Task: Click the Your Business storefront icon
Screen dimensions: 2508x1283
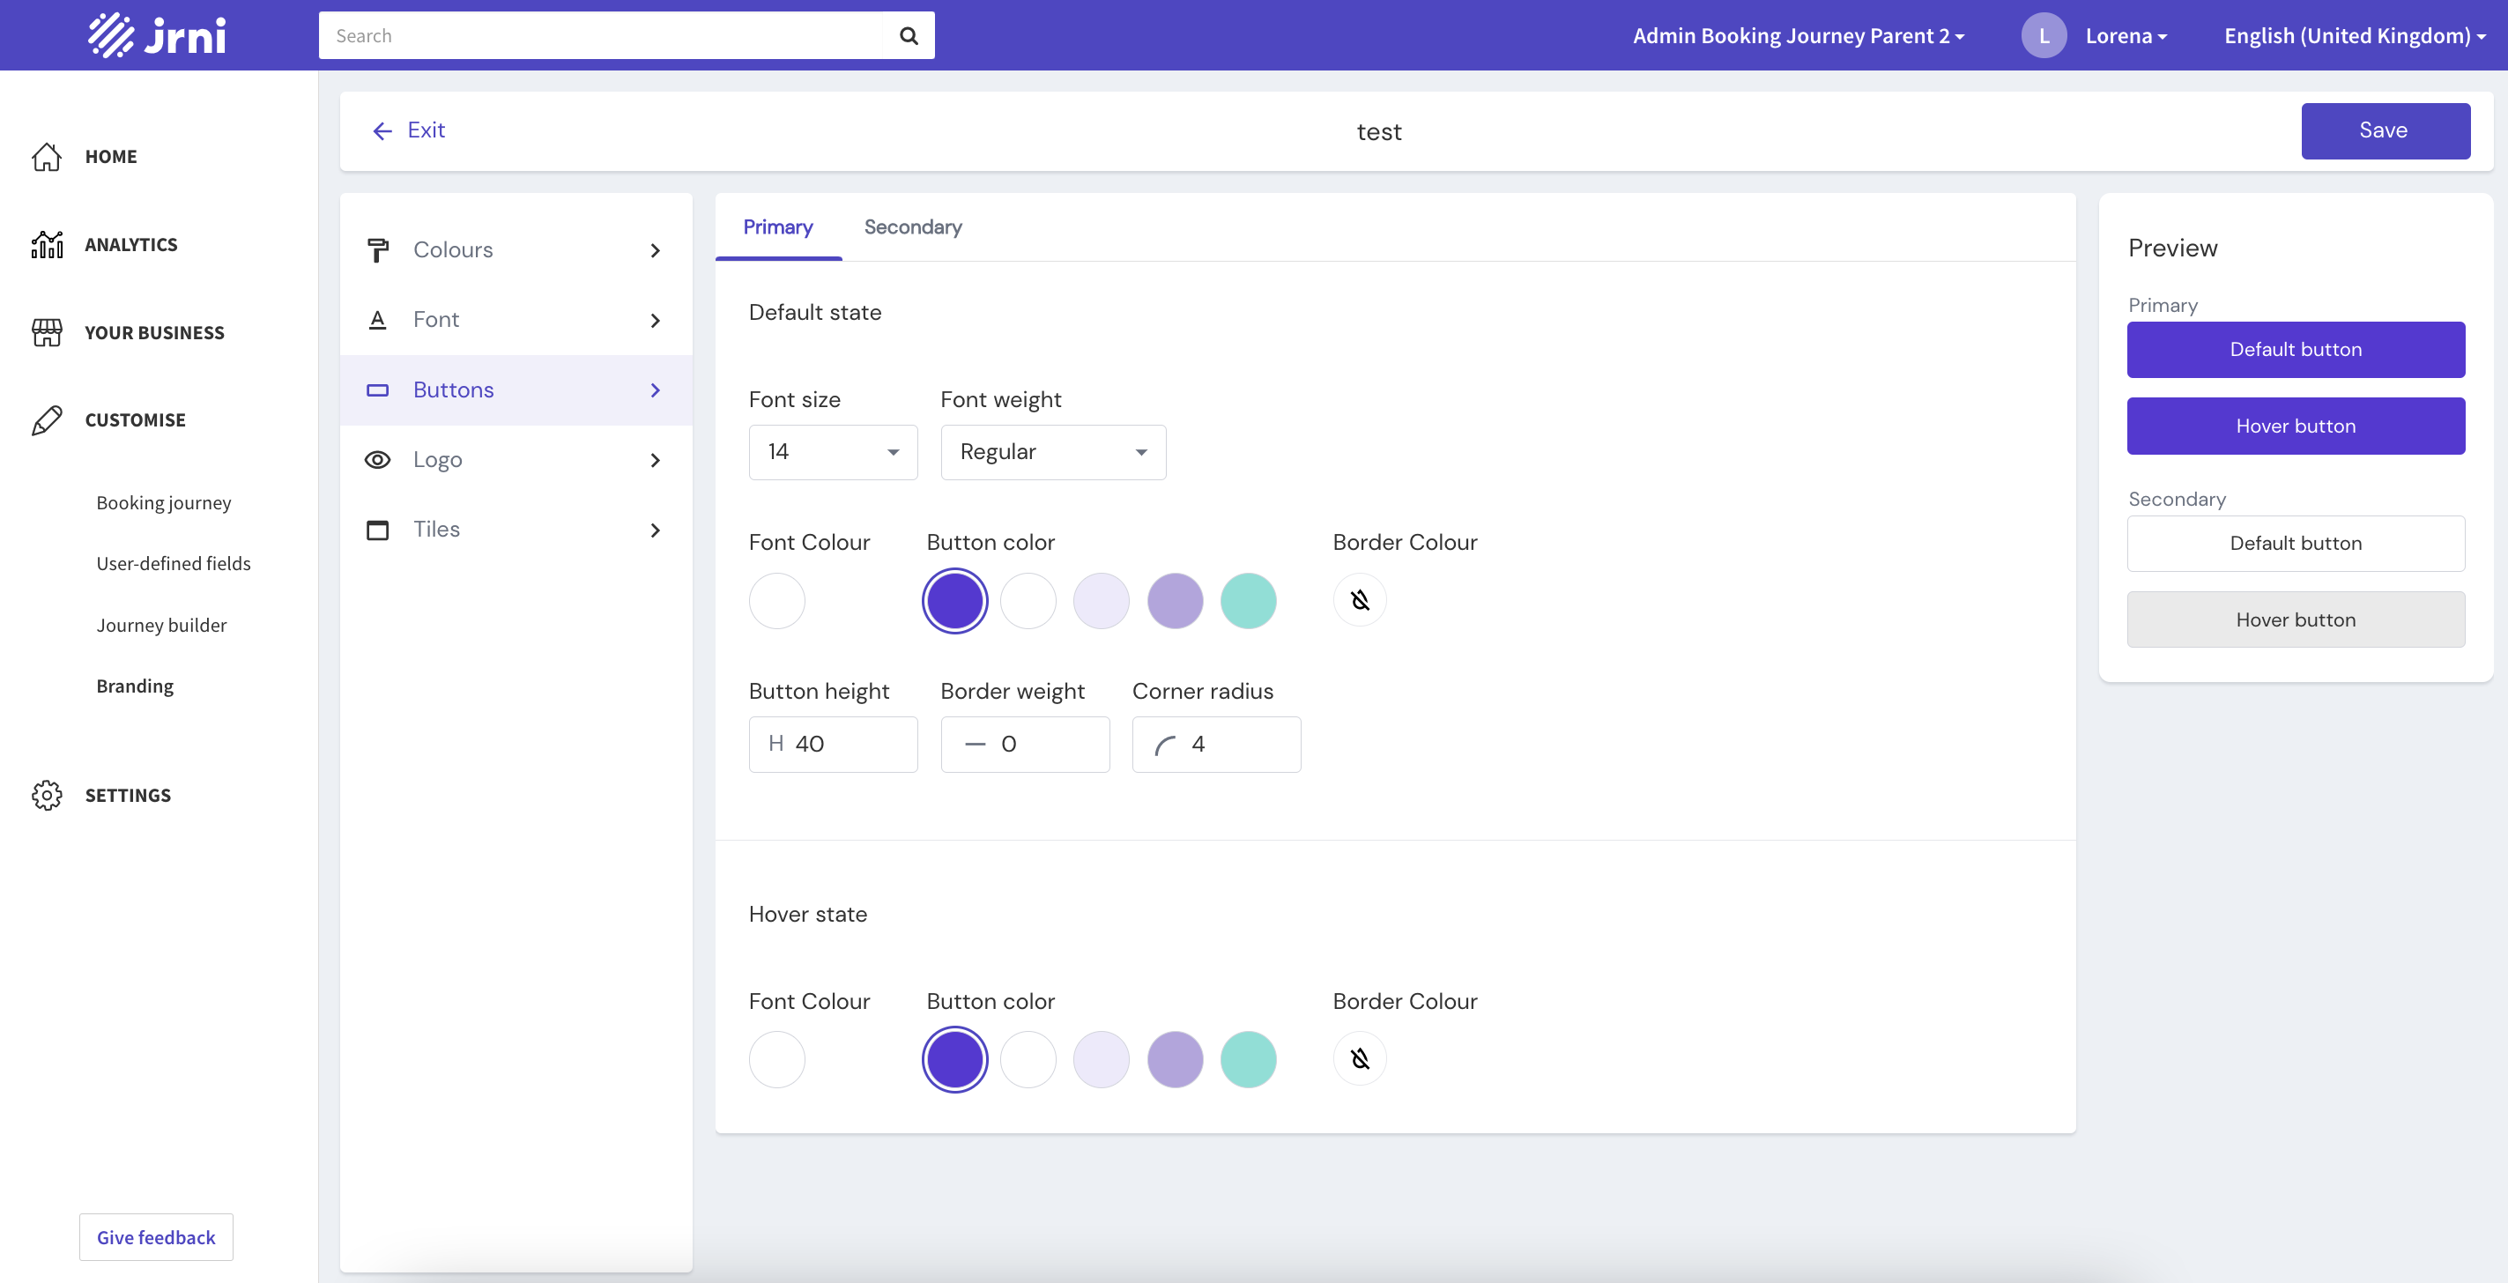Action: pyautogui.click(x=47, y=332)
